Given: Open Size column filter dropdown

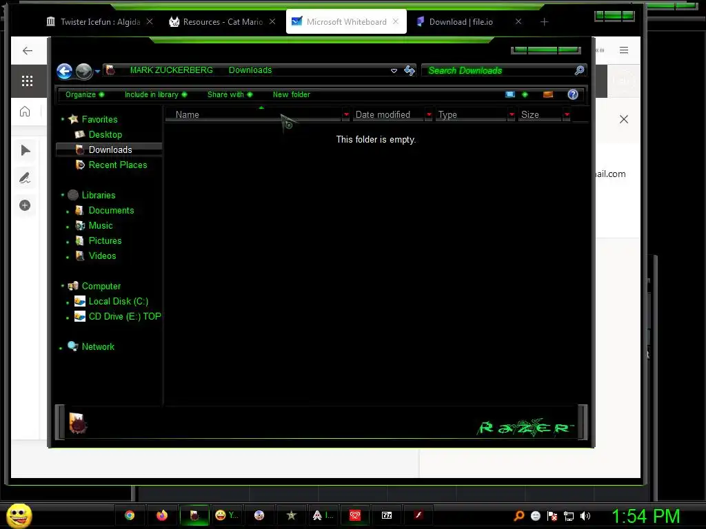Looking at the screenshot, I should (567, 115).
